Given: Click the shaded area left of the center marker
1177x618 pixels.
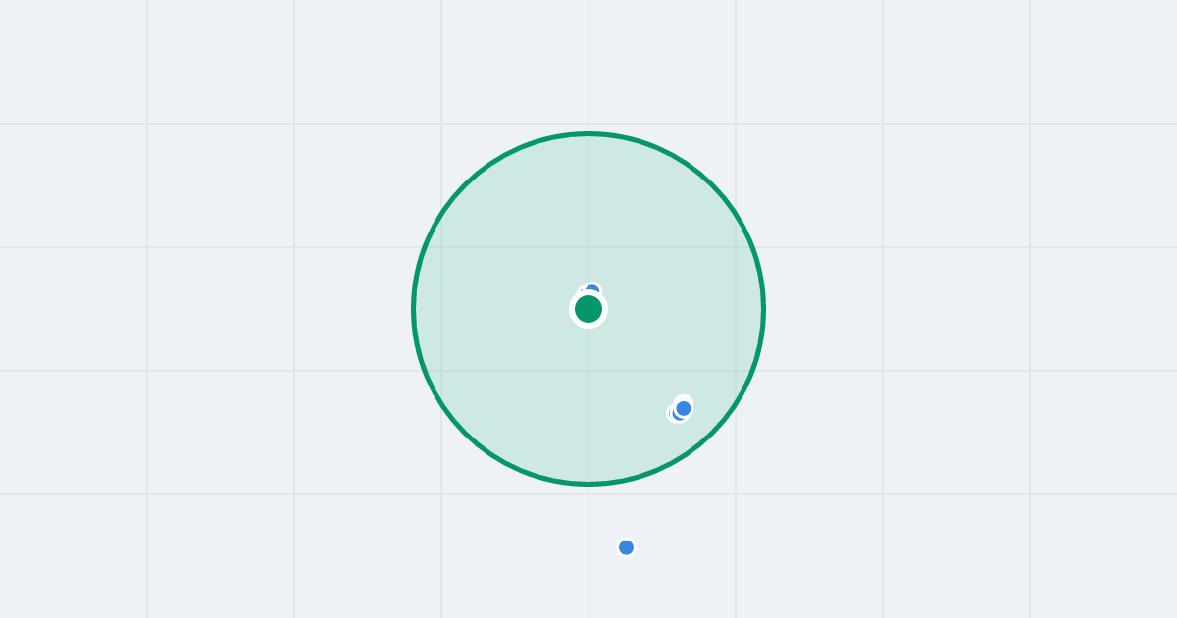Looking at the screenshot, I should (490, 309).
